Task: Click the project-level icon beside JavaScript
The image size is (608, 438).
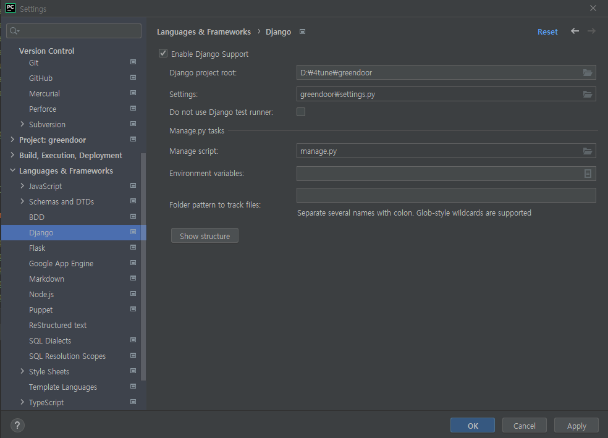Action: tap(133, 186)
